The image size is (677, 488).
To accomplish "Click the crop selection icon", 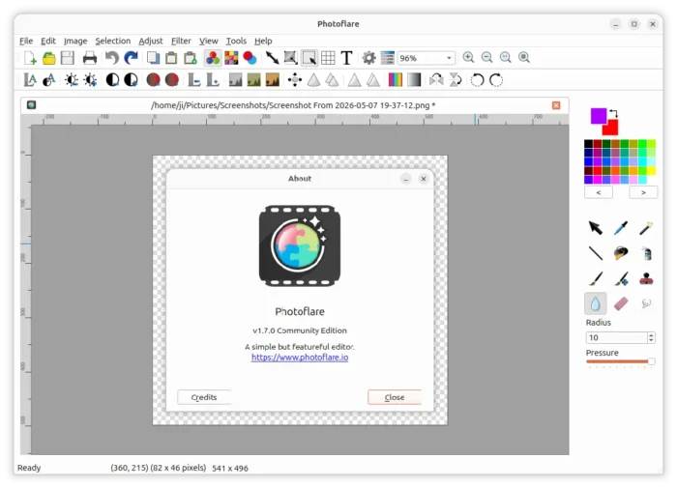I will (x=309, y=58).
